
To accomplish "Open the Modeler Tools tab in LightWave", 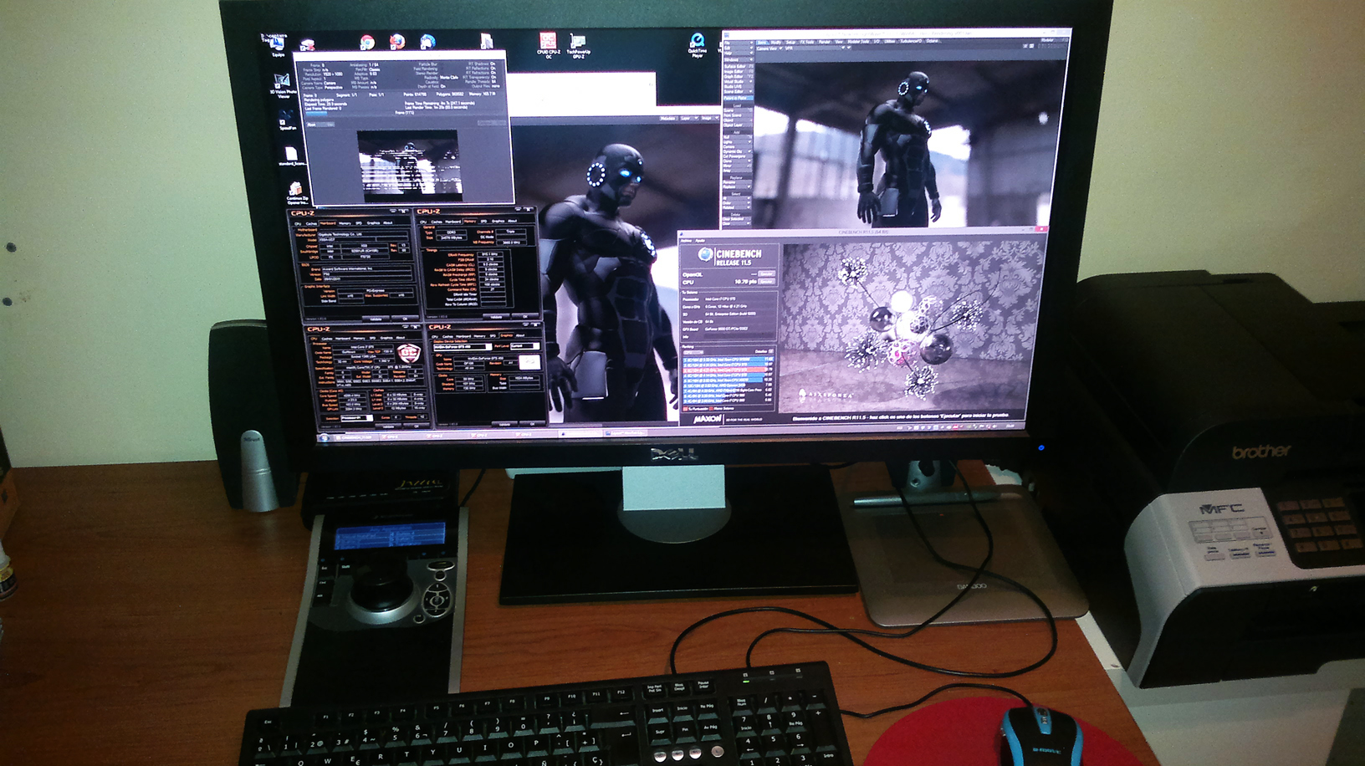I will pos(859,42).
